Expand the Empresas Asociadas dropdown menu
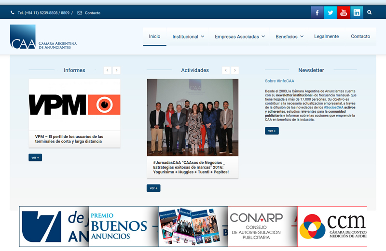The height and width of the screenshot is (251, 386). point(240,37)
